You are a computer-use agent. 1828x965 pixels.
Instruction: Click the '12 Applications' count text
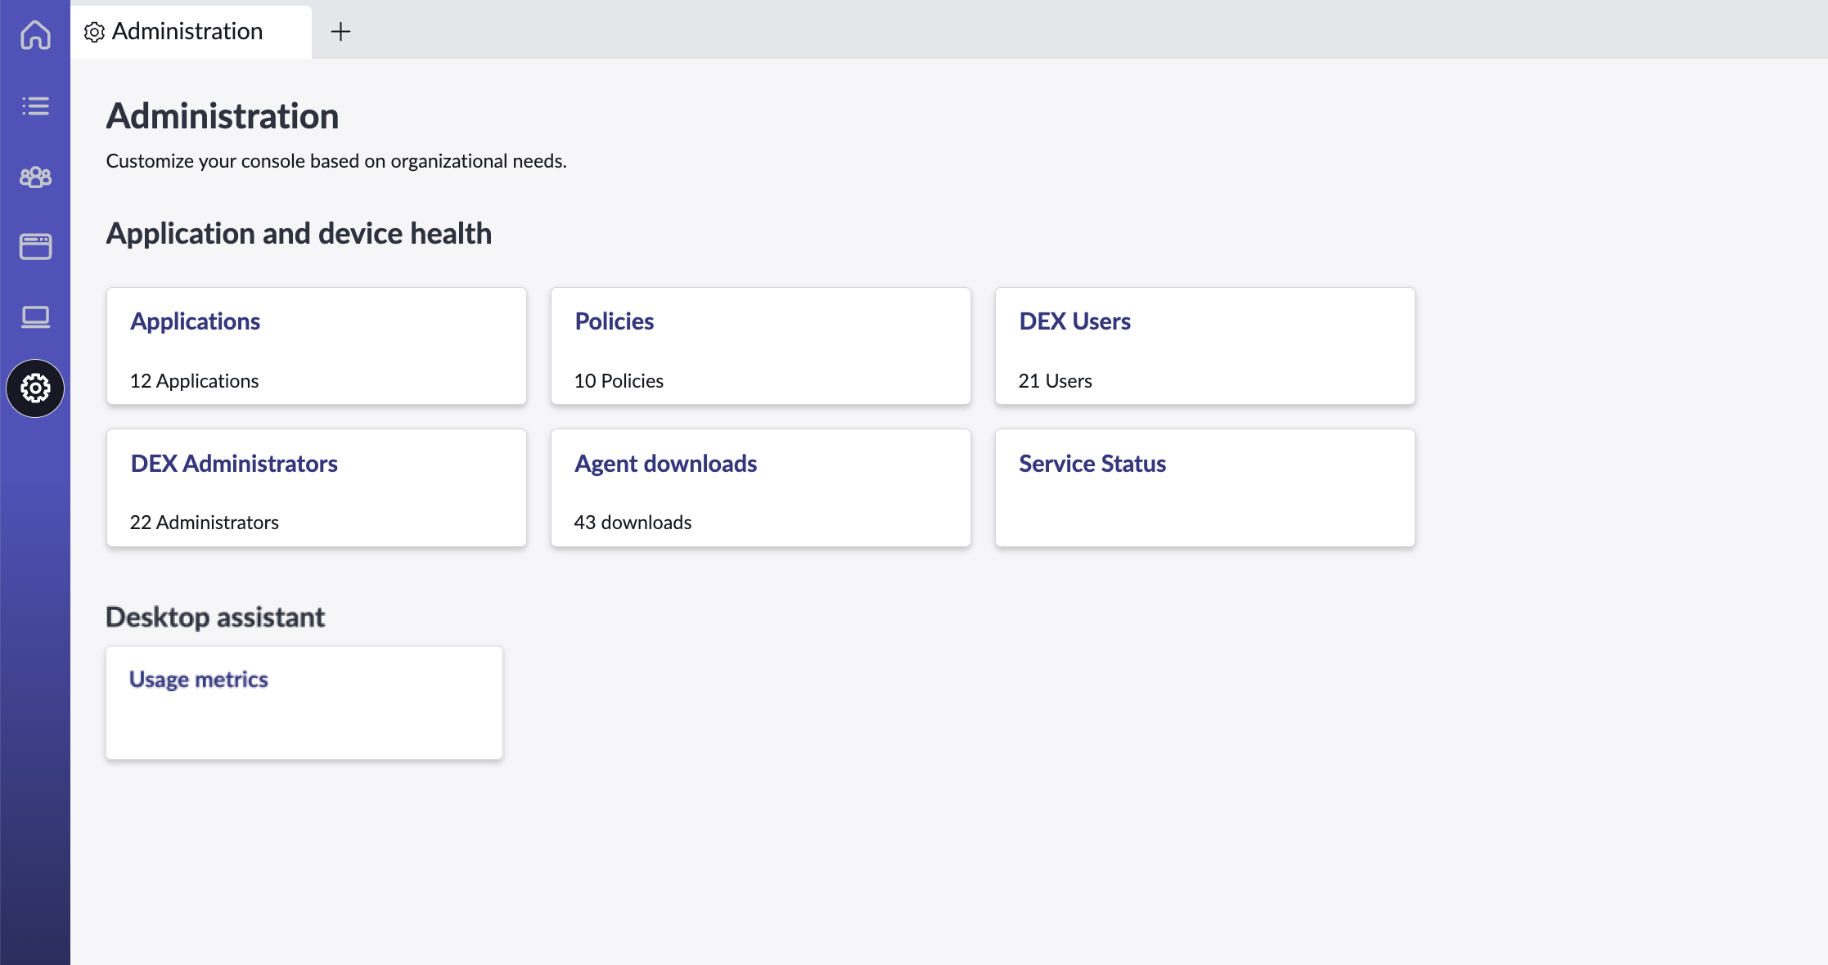click(x=194, y=381)
